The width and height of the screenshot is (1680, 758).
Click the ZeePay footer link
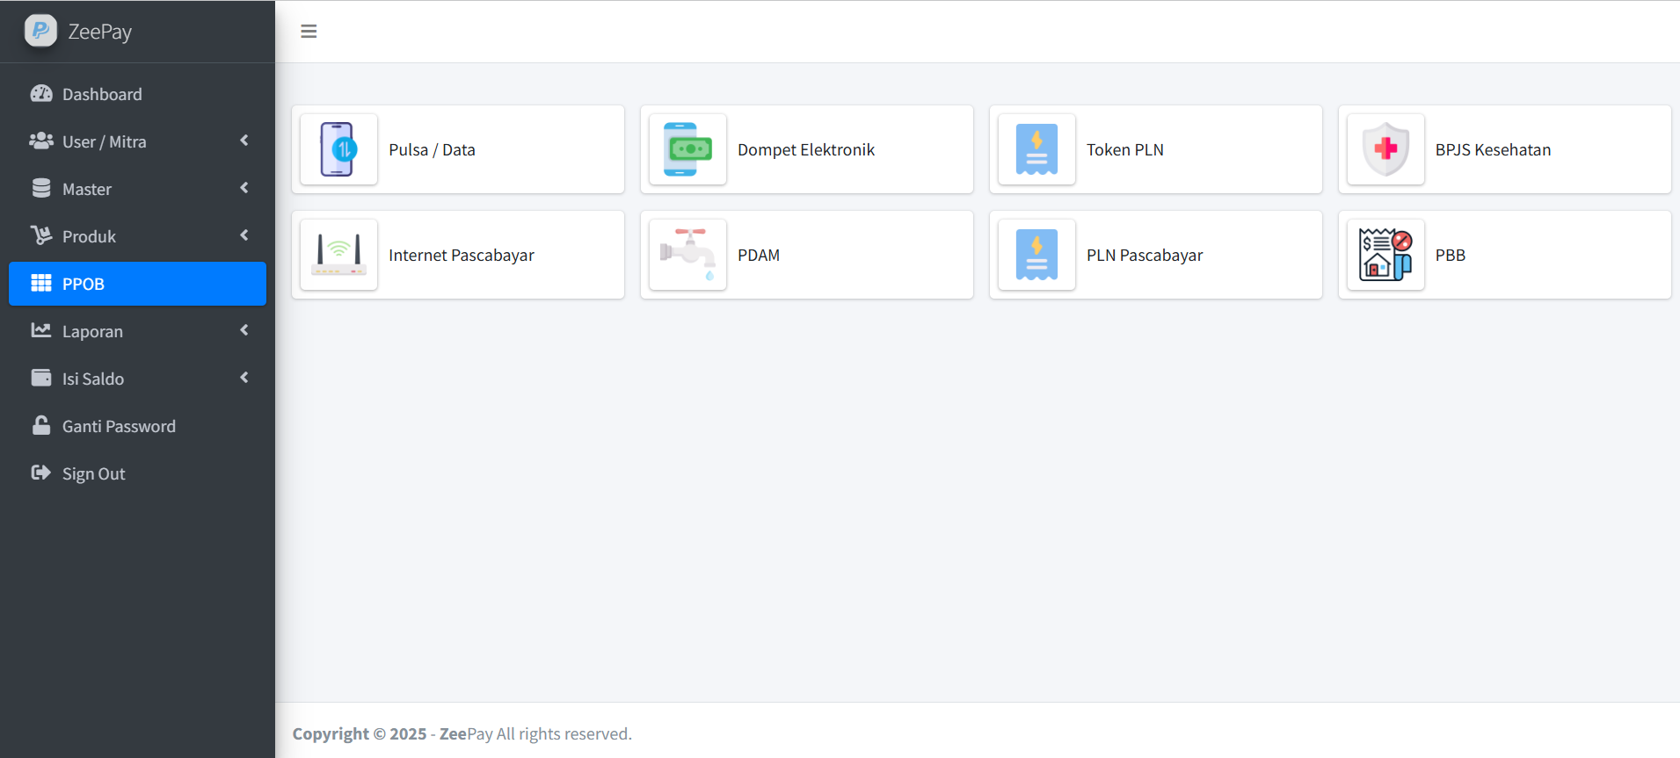click(466, 733)
